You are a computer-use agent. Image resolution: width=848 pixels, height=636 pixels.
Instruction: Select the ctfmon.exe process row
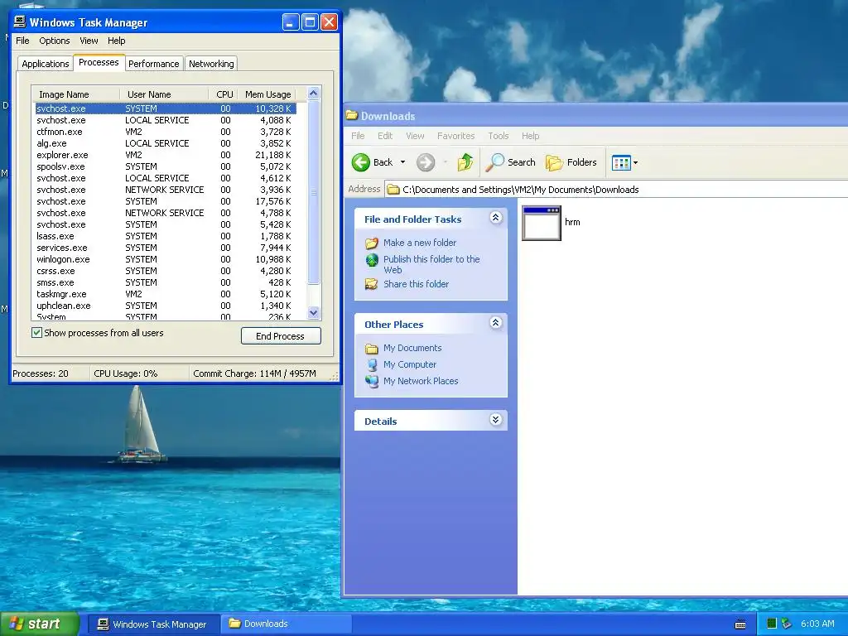pos(165,132)
